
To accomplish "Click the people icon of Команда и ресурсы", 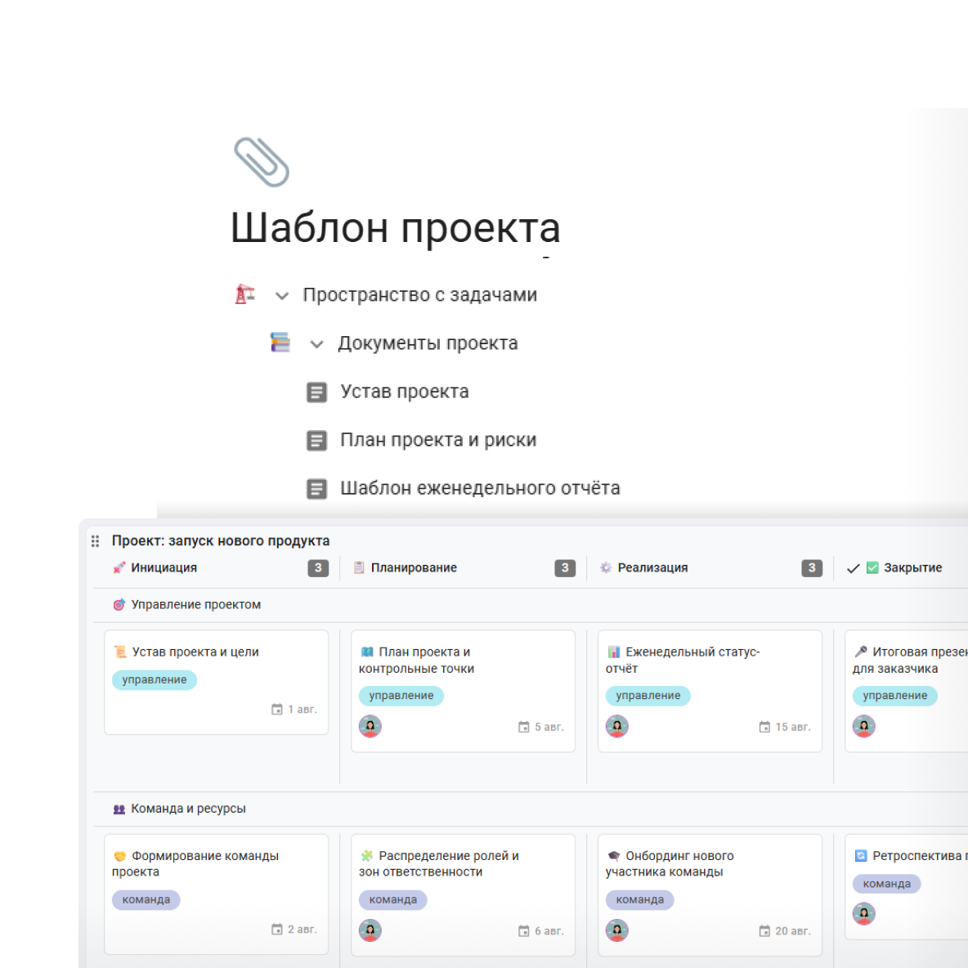I will tap(119, 809).
